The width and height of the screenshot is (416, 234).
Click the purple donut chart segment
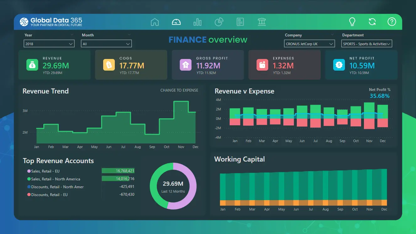click(193, 187)
